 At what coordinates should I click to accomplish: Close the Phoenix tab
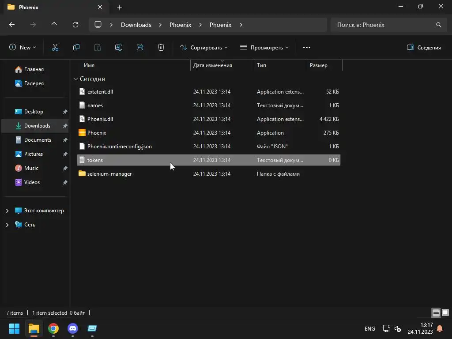click(x=100, y=7)
